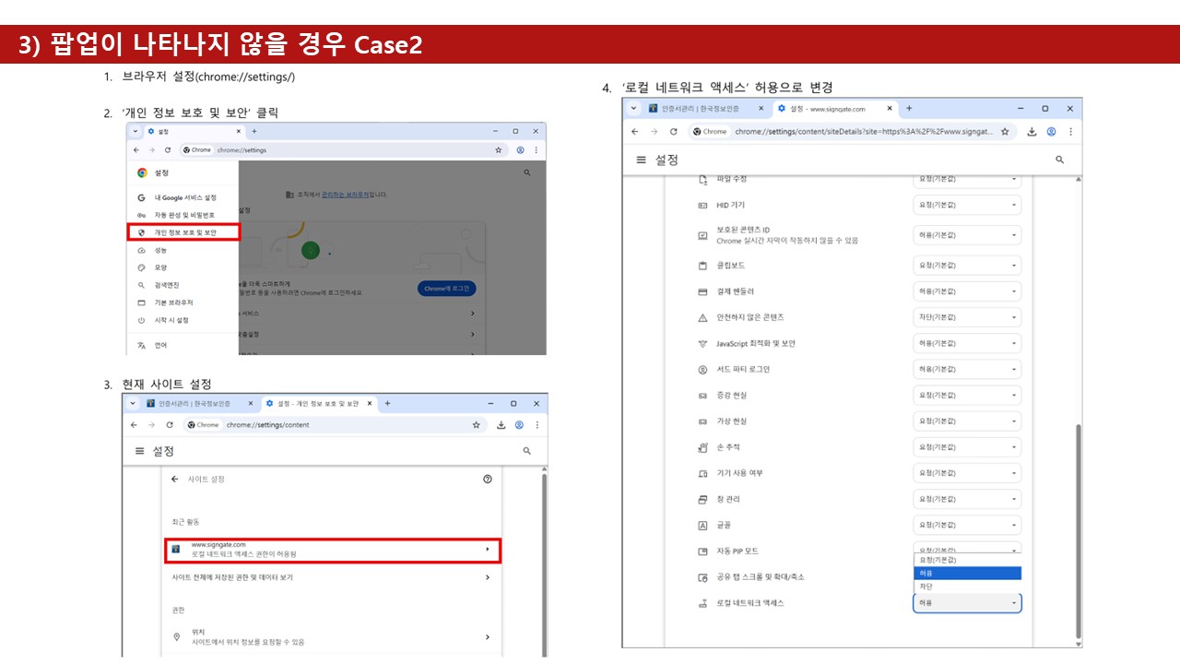1180x664 pixels.
Task: Click the back arrow beside '사이트 설정'
Action: pos(175,480)
